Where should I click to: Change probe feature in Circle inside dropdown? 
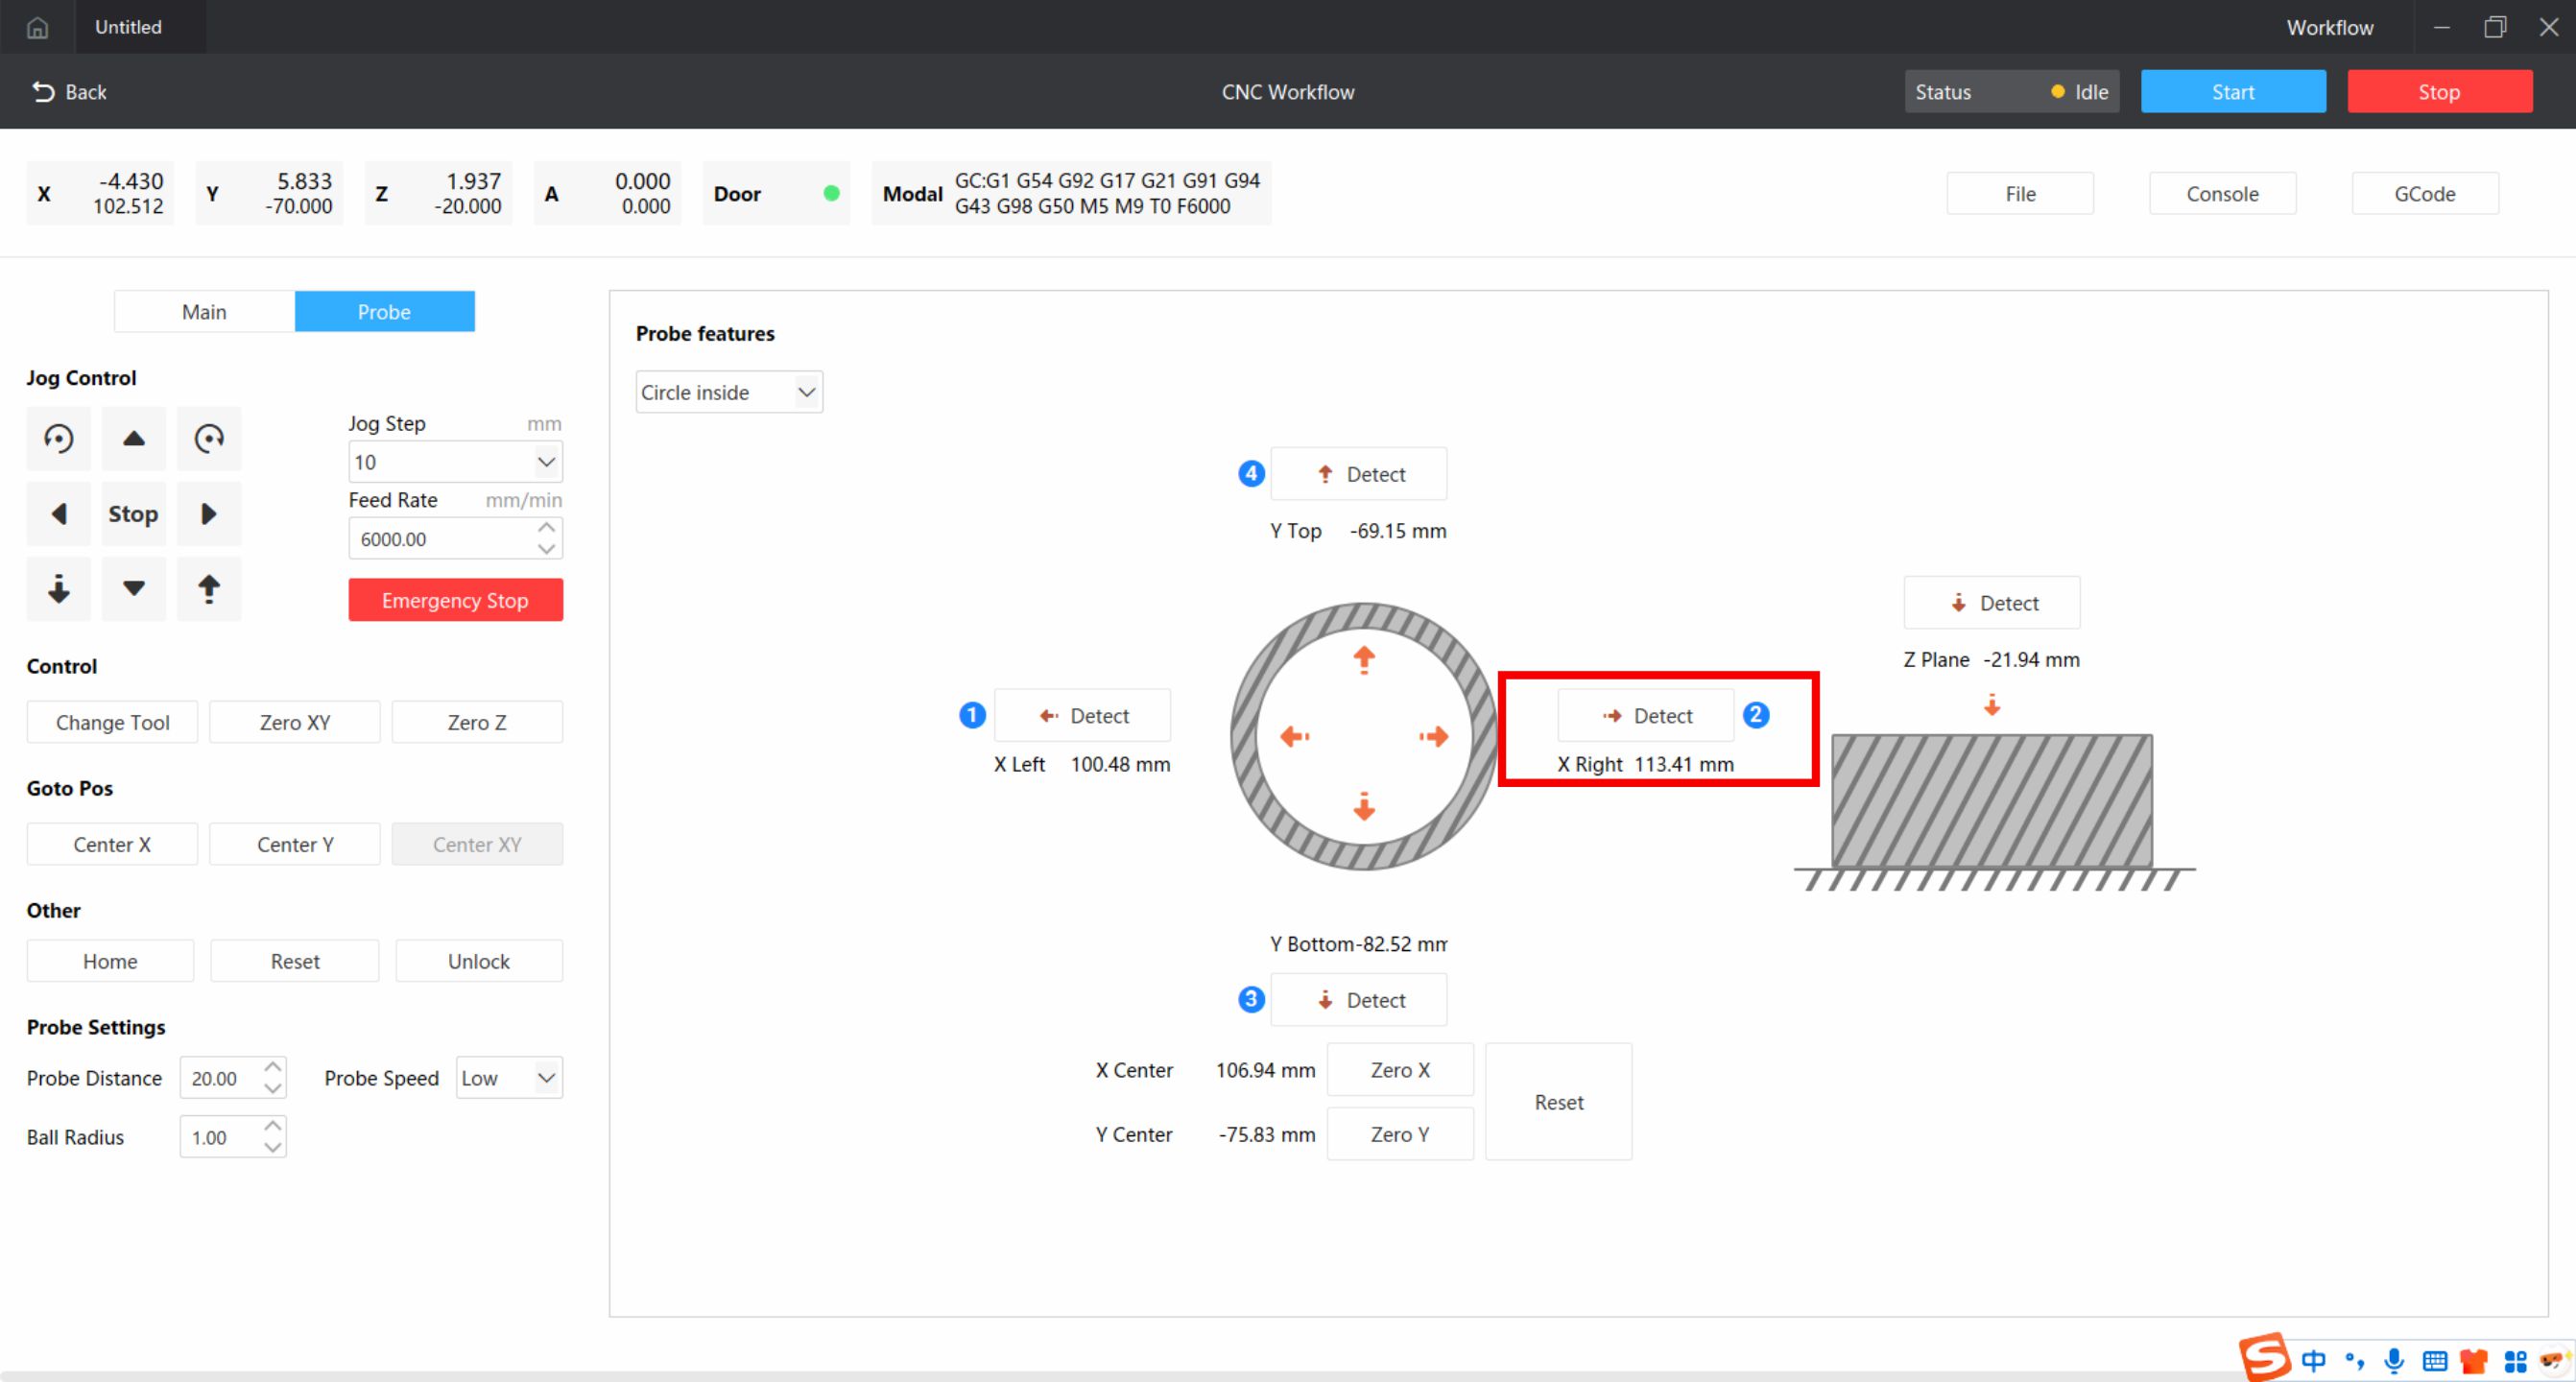728,391
